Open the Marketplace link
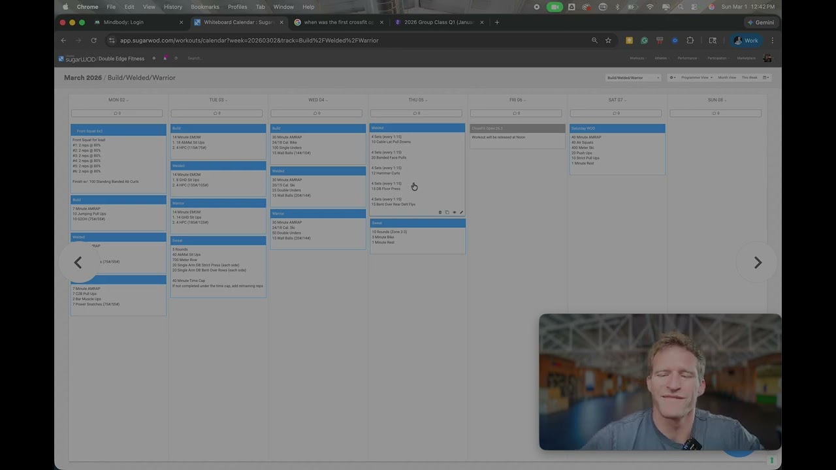Viewport: 836px width, 470px height. (x=747, y=58)
